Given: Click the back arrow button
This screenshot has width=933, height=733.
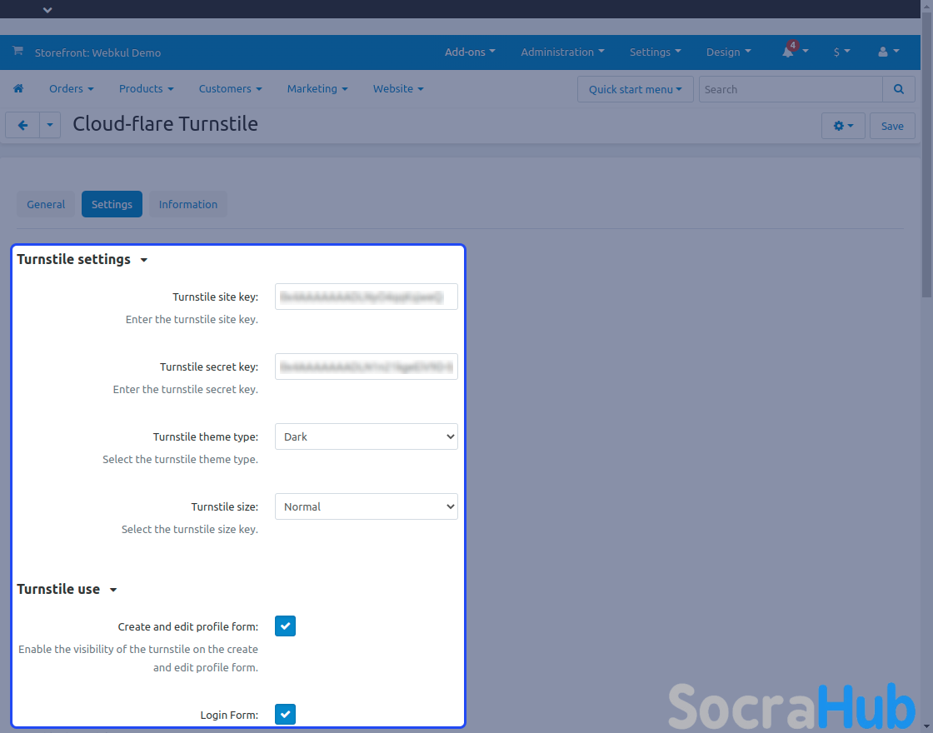Looking at the screenshot, I should pos(22,126).
